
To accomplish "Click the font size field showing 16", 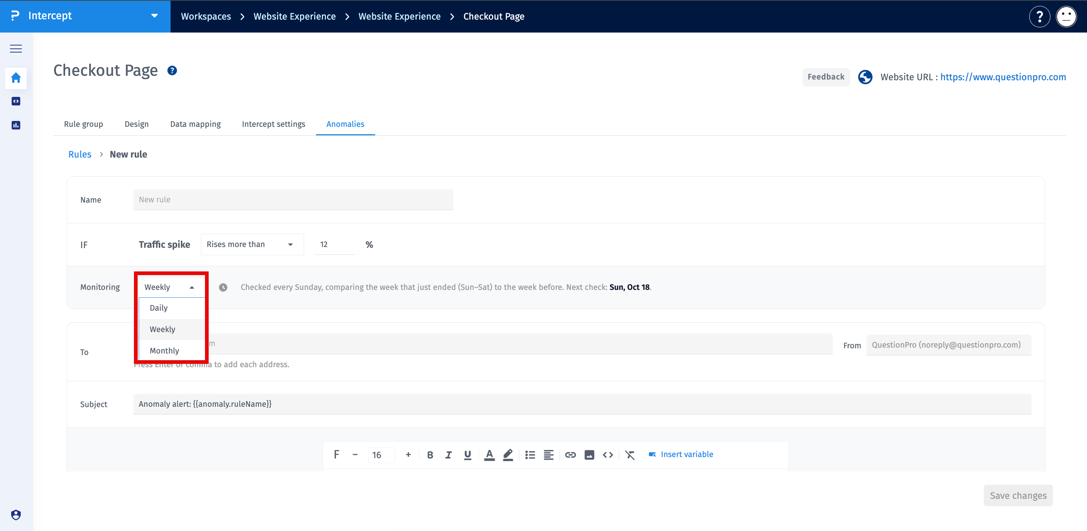I will click(x=381, y=455).
